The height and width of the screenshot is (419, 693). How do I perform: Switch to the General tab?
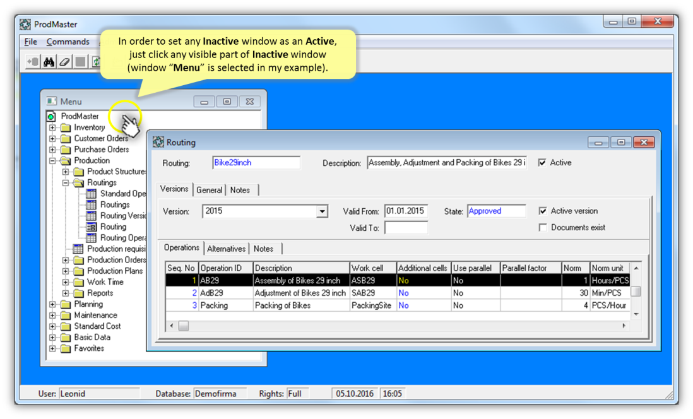pyautogui.click(x=209, y=190)
